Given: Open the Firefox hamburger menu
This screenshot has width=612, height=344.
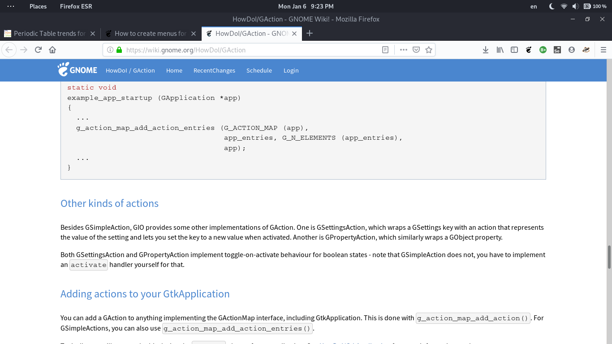Looking at the screenshot, I should pyautogui.click(x=603, y=50).
